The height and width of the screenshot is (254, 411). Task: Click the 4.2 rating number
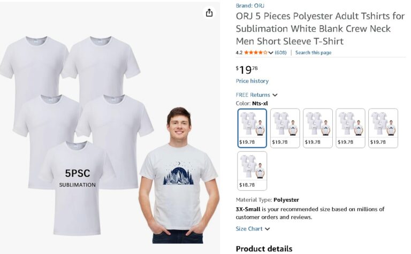pyautogui.click(x=239, y=52)
